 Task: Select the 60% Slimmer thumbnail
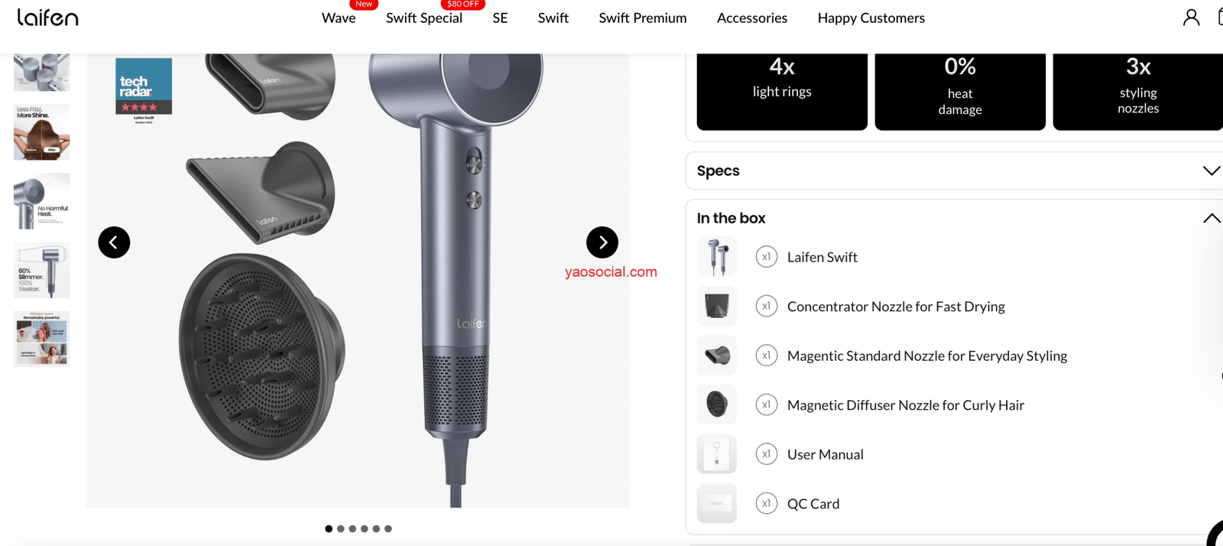click(42, 270)
